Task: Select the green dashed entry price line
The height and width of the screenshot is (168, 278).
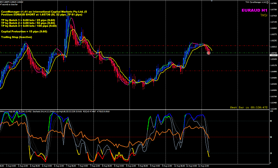Action: pos(135,53)
